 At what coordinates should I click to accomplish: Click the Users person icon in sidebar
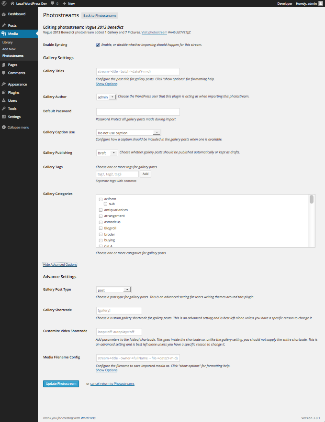(x=4, y=100)
